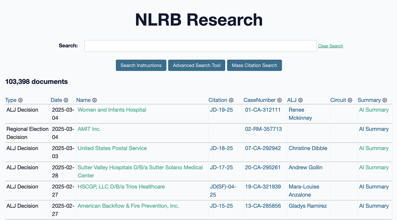The image size is (397, 220).
Task: Open AI Summary for HSCGP Trios Healthcare
Action: tap(374, 187)
